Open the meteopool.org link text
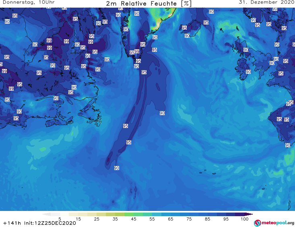The height and width of the screenshot is (227, 295). click(278, 223)
